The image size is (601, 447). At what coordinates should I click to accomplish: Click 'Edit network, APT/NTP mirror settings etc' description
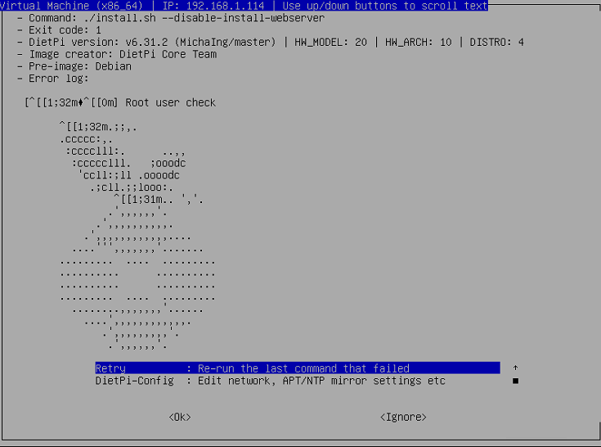pyautogui.click(x=321, y=381)
